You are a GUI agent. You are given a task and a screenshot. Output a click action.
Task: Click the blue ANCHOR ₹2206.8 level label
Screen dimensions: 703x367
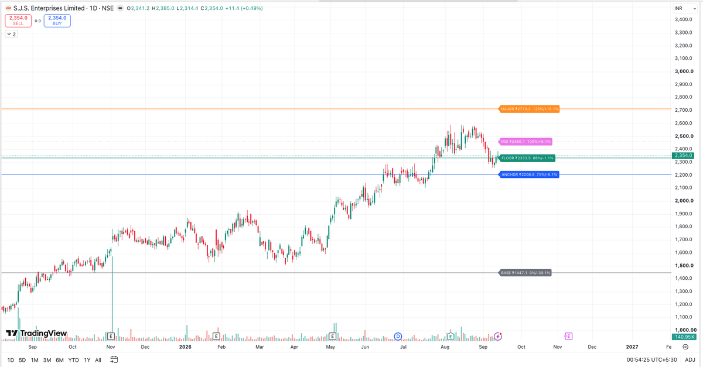point(529,174)
